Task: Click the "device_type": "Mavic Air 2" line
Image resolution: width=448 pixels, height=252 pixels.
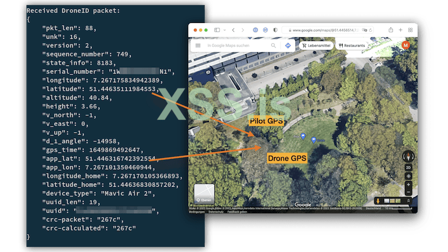Action: (x=99, y=194)
